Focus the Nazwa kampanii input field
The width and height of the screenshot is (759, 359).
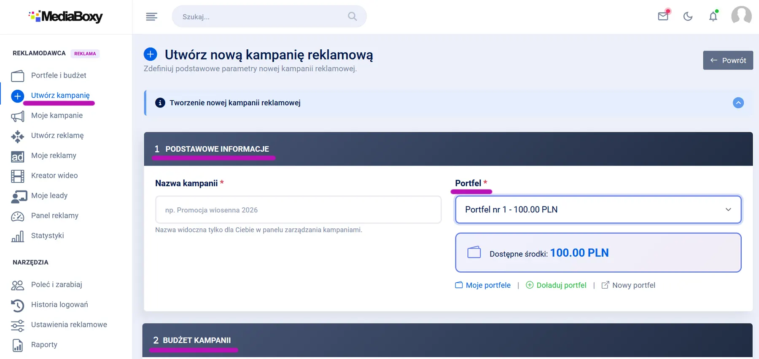(299, 209)
